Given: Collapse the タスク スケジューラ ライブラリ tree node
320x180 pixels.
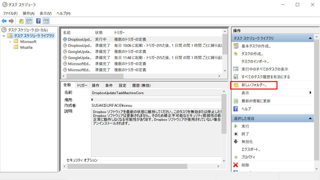Looking at the screenshot, I should 4,36.
